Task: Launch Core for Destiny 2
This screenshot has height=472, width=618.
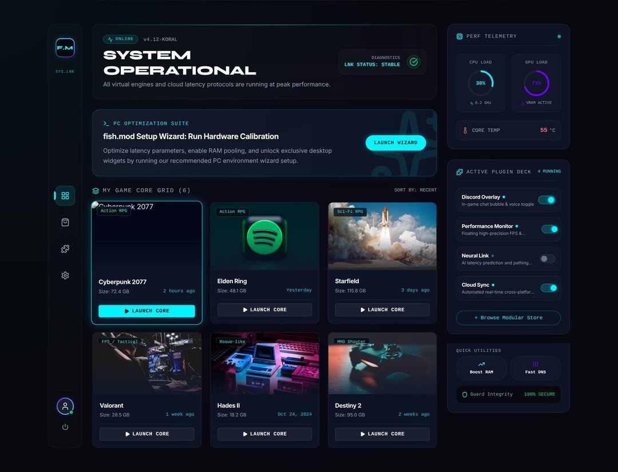Action: click(x=382, y=434)
